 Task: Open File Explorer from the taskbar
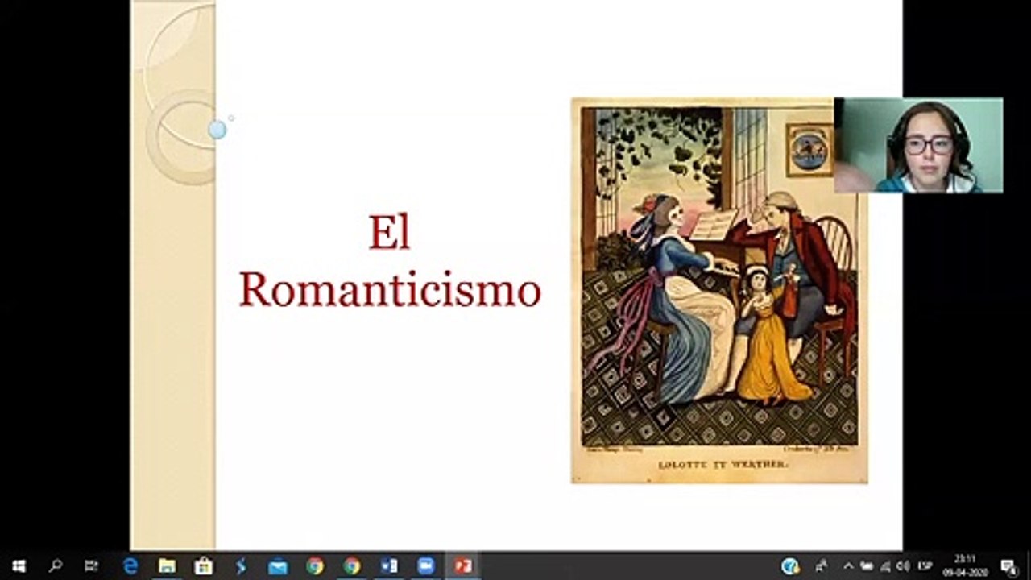[x=167, y=566]
